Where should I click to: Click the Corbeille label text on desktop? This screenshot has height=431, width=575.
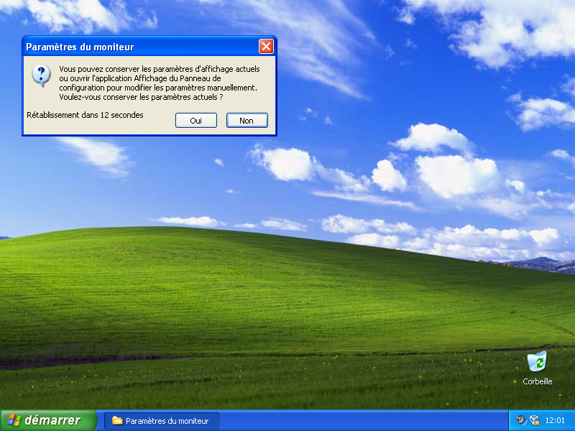pos(537,381)
